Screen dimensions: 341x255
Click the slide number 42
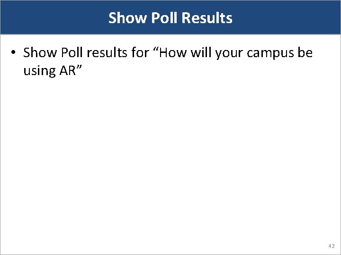(x=331, y=246)
